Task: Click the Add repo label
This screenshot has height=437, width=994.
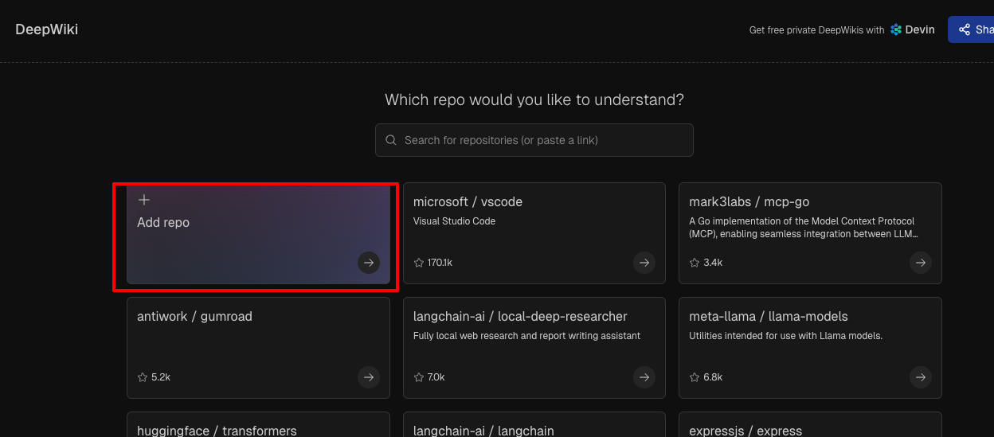Action: [163, 223]
